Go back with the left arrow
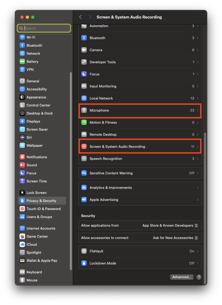 (81, 17)
